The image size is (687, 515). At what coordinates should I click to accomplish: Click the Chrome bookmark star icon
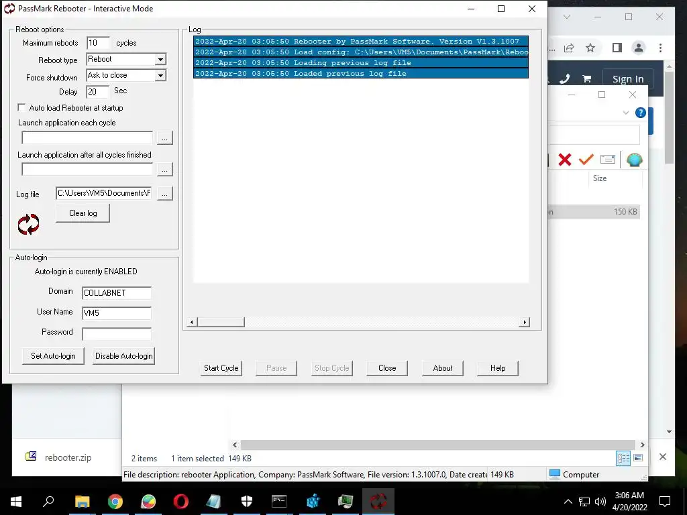coord(590,48)
